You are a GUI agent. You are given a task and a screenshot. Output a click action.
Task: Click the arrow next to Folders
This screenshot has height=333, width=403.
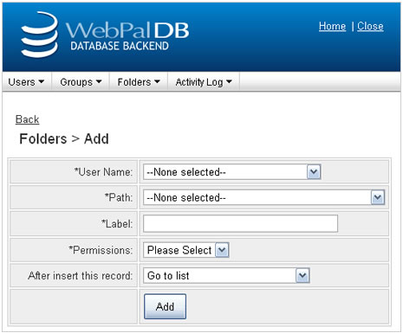(x=157, y=82)
